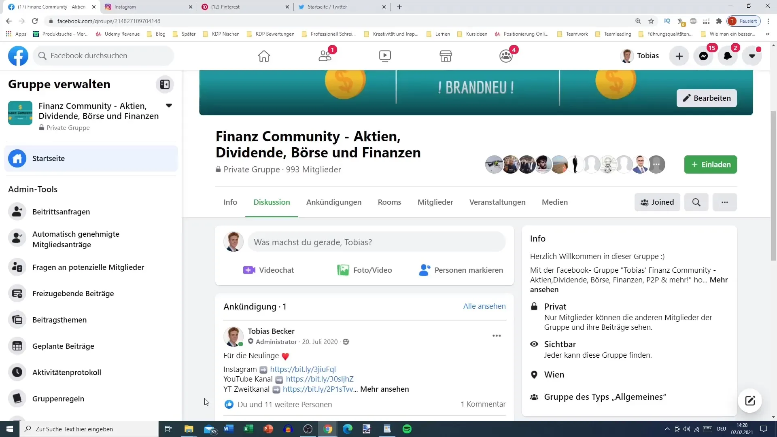Viewport: 777px width, 437px height.
Task: Open Tobias profile in header
Action: tap(640, 56)
